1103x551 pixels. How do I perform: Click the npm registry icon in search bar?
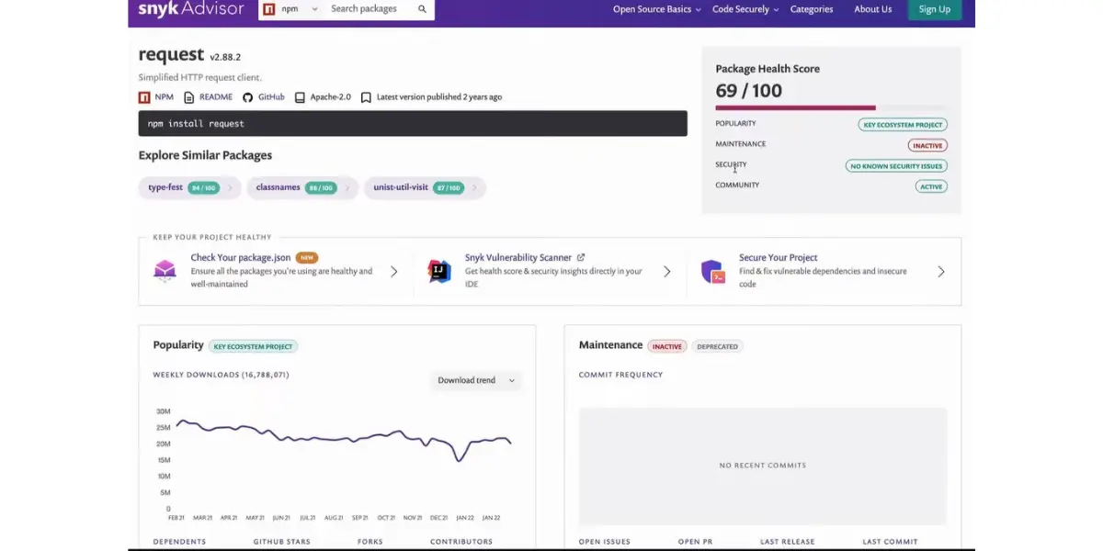(x=268, y=9)
